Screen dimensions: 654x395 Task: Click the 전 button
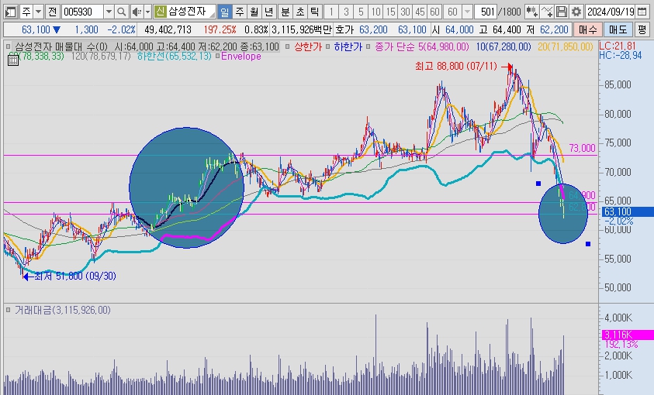click(52, 12)
